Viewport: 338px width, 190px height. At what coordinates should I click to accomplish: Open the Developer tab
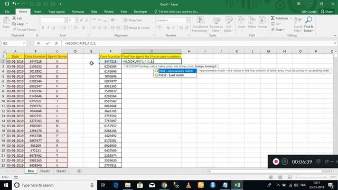pyautogui.click(x=140, y=12)
